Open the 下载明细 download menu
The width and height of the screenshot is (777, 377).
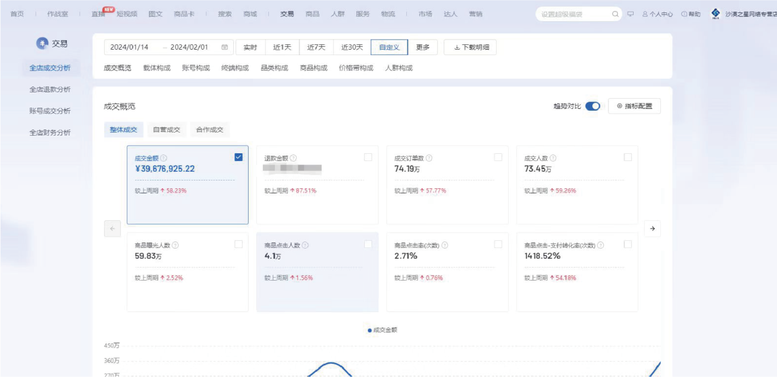tap(470, 47)
